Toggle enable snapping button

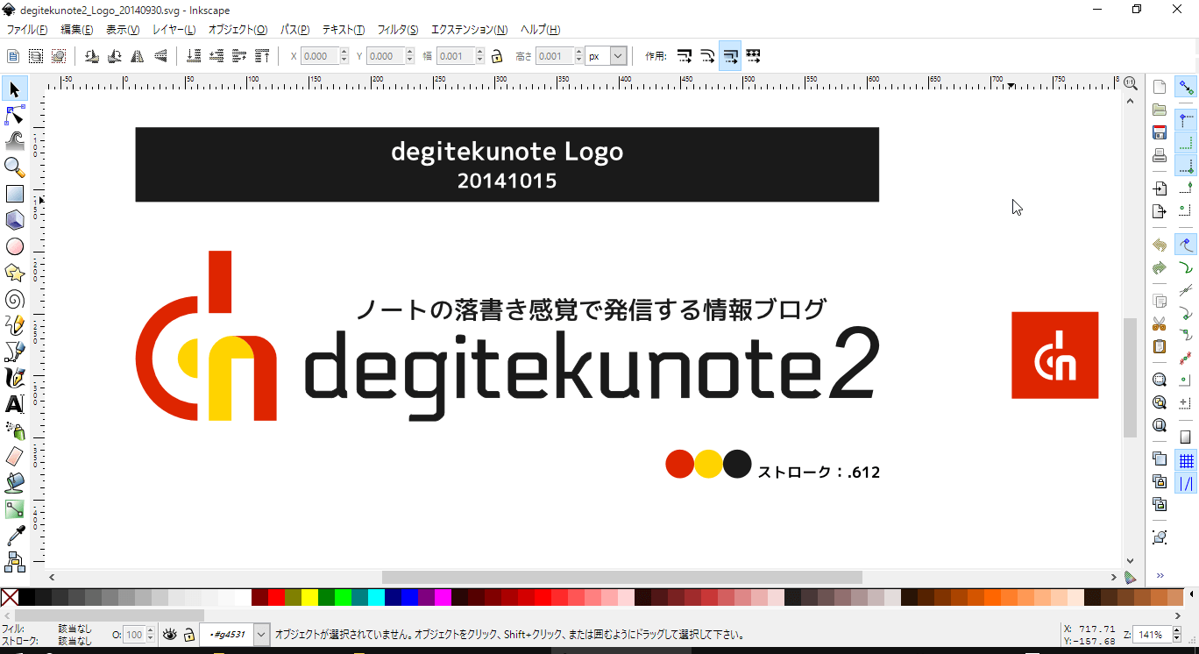1186,88
